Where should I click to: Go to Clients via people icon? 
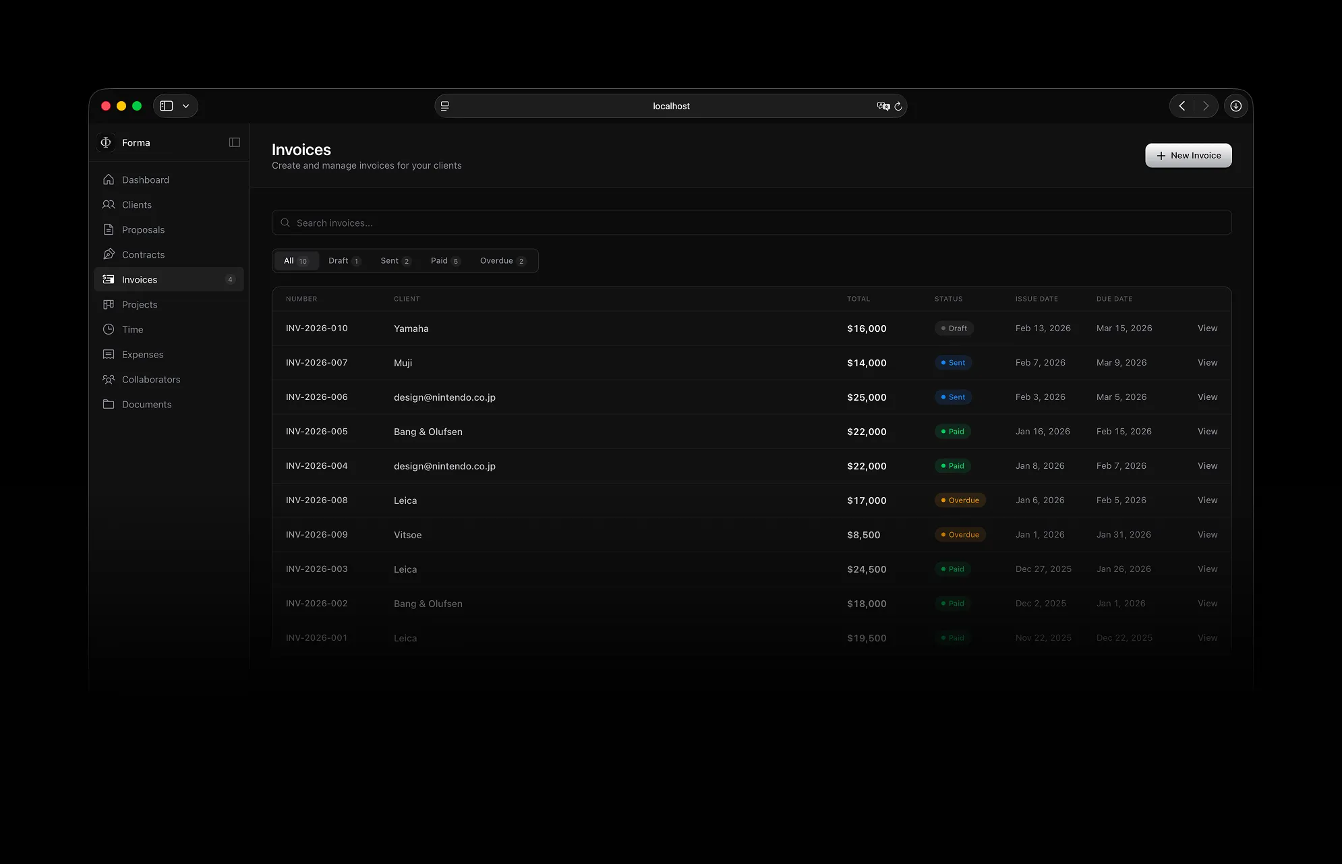(109, 204)
